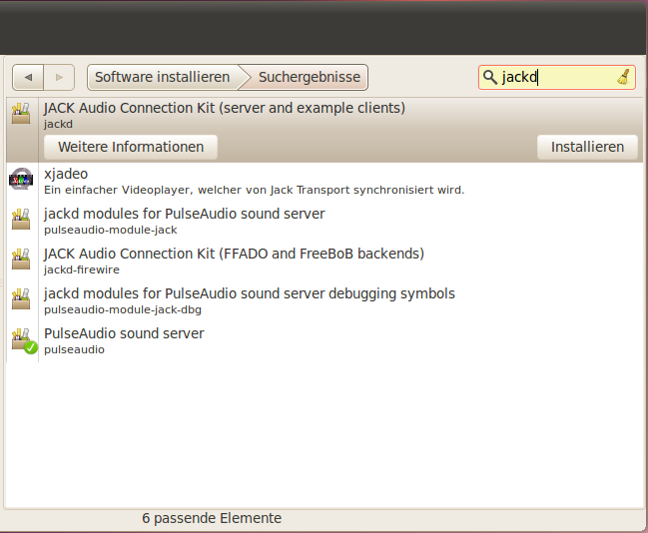Click the magnifier icon in search box

point(489,77)
